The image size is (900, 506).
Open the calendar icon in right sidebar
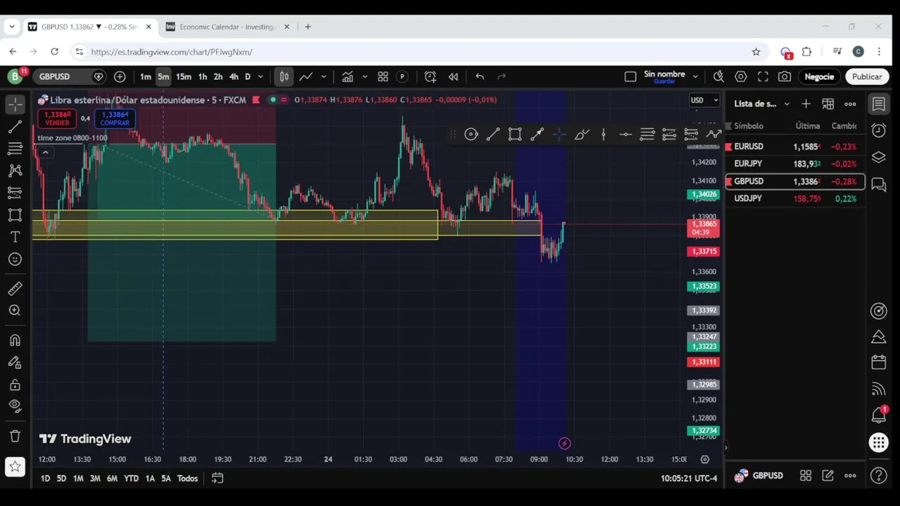point(879,363)
